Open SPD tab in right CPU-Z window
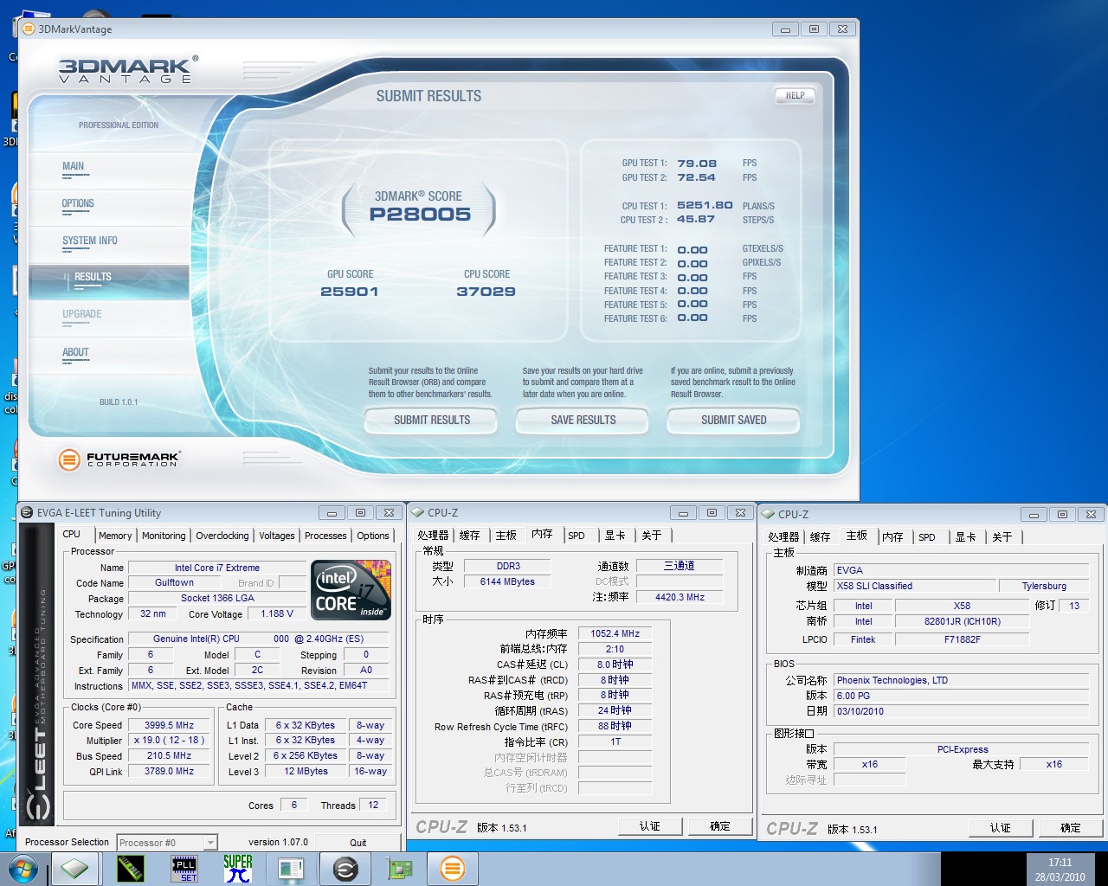Image resolution: width=1108 pixels, height=886 pixels. (927, 537)
